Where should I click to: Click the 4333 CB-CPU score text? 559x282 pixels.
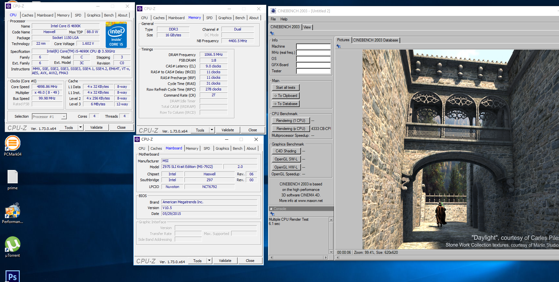tap(321, 129)
